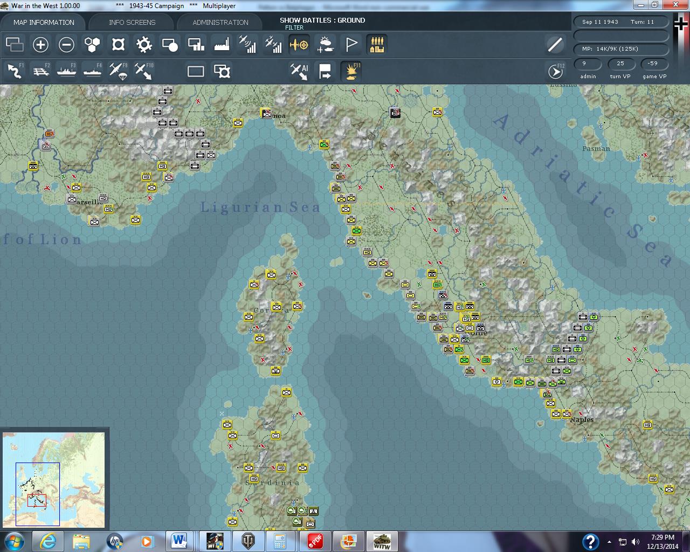Screen dimensions: 690x552
Task: Select the F1 move mode icon
Action: click(x=15, y=71)
